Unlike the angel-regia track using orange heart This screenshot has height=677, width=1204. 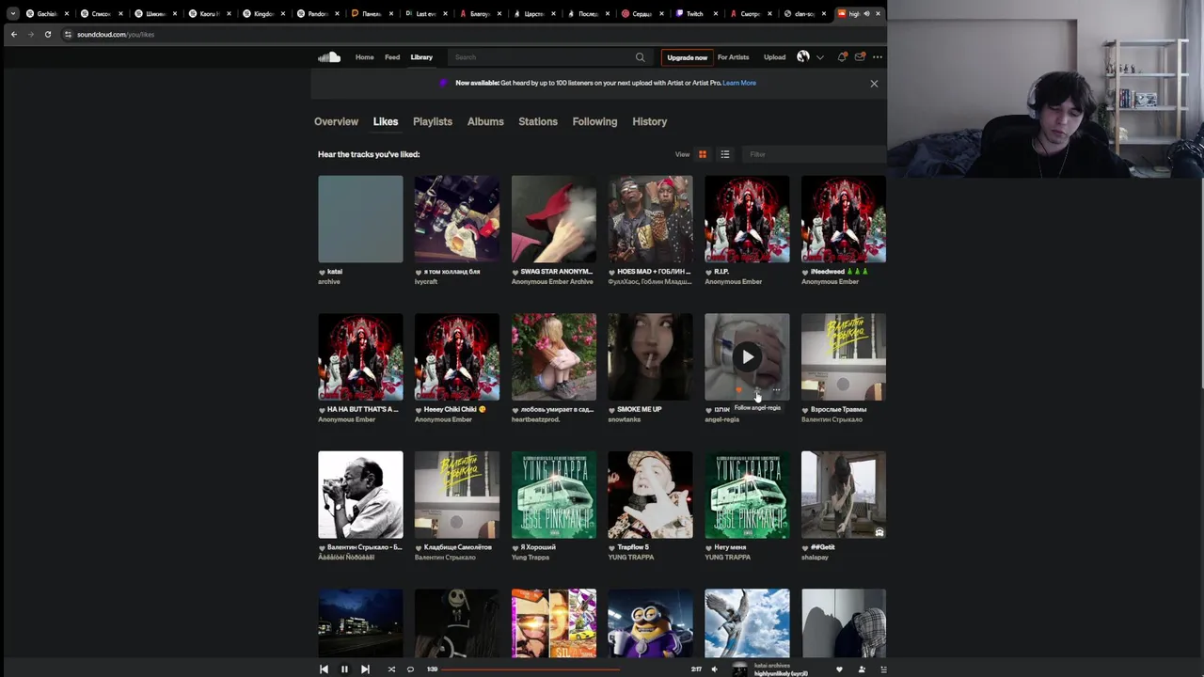(738, 390)
